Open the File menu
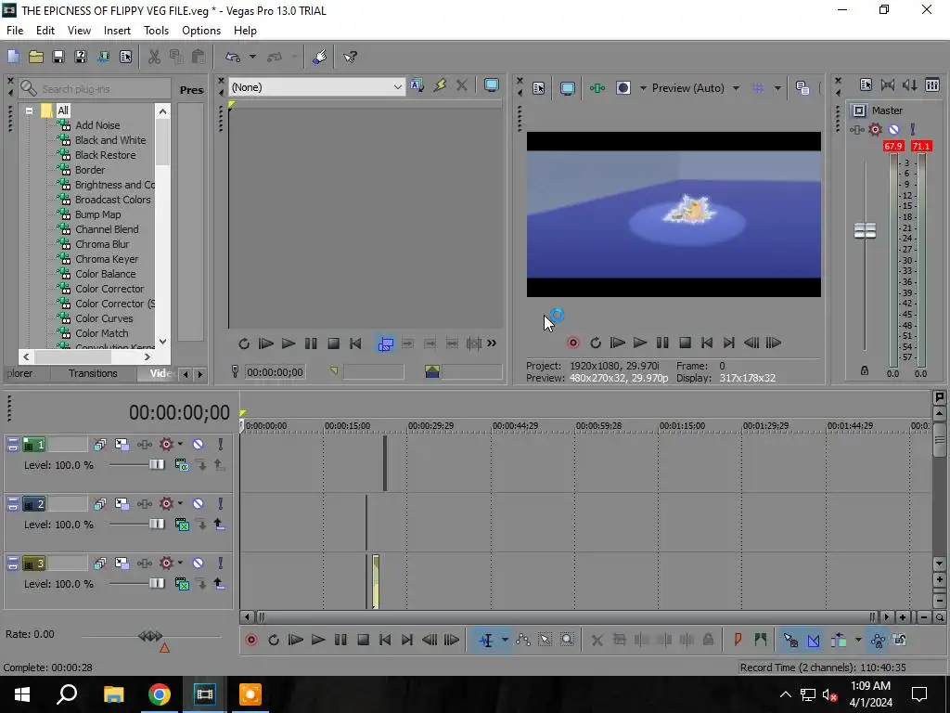This screenshot has height=713, width=950. click(15, 31)
